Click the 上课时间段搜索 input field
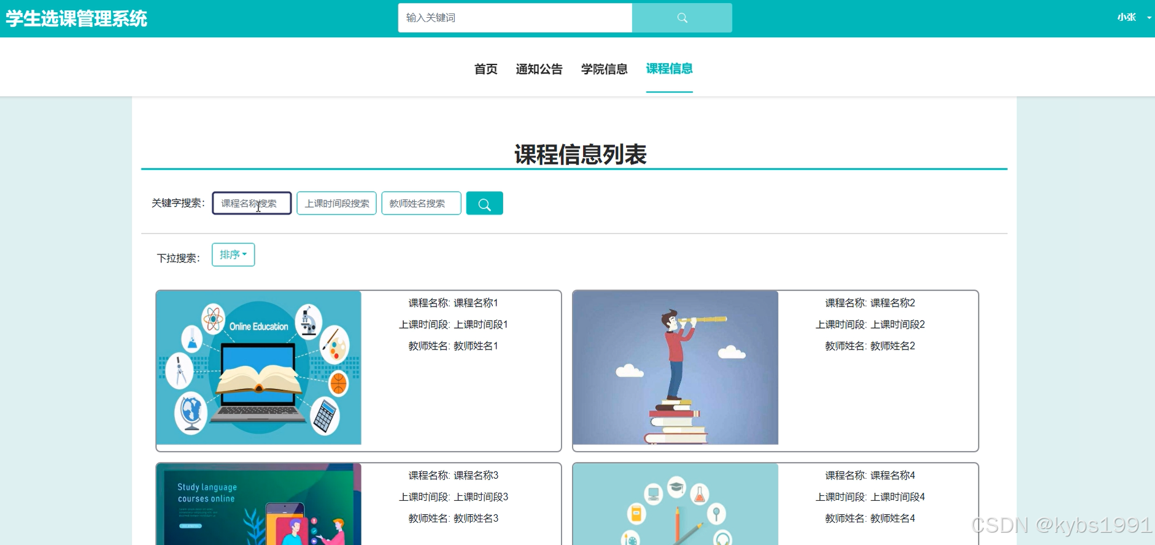1155x545 pixels. (x=336, y=204)
